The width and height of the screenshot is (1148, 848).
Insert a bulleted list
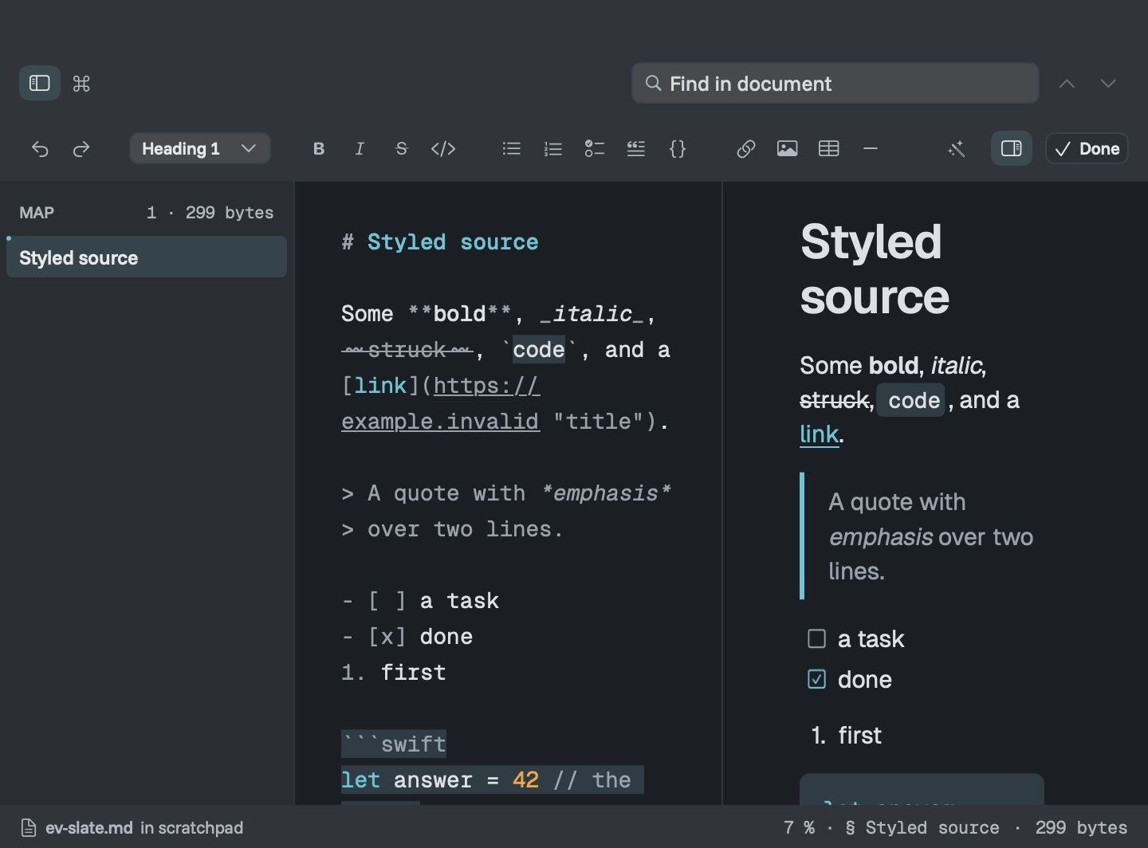tap(512, 148)
